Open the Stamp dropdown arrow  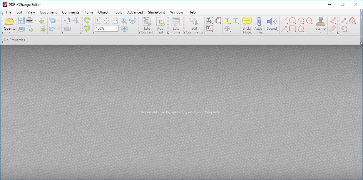[x=320, y=32]
